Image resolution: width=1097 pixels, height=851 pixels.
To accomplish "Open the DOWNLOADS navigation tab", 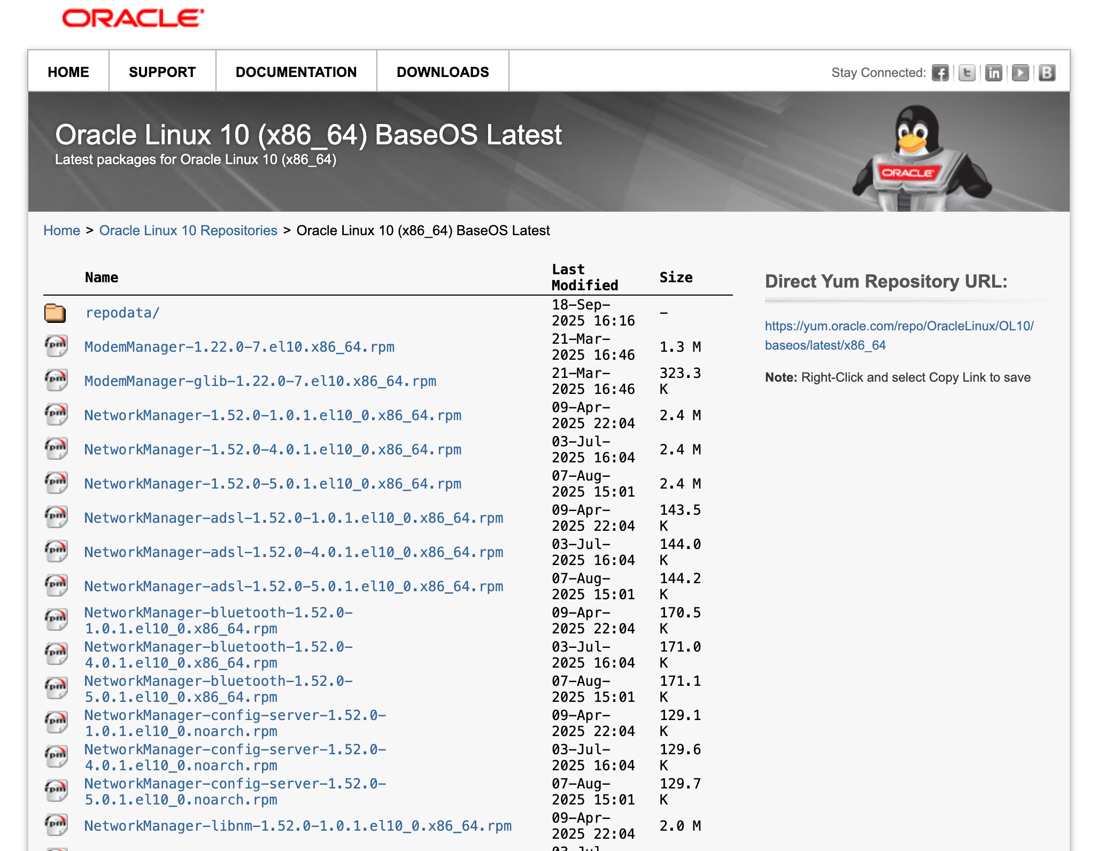I will click(x=443, y=72).
